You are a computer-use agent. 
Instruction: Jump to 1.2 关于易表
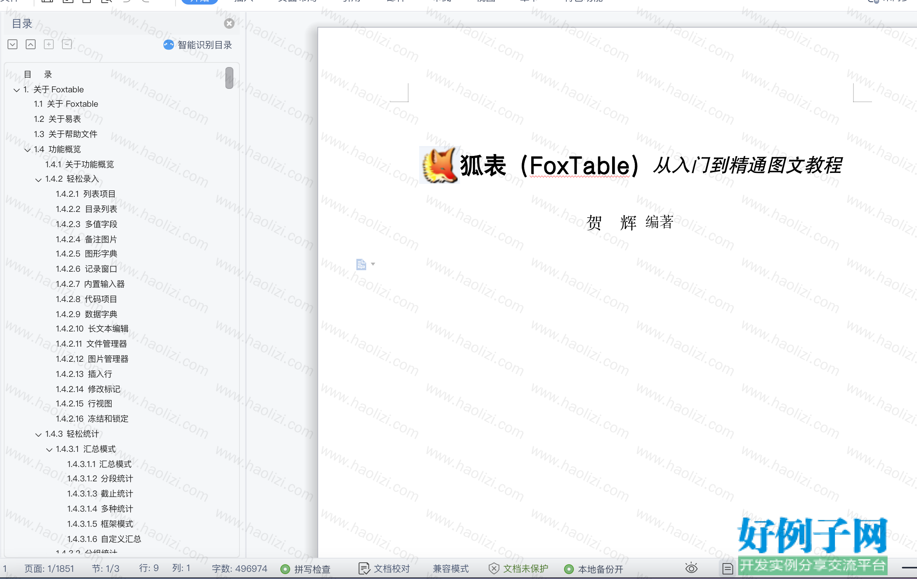[57, 119]
